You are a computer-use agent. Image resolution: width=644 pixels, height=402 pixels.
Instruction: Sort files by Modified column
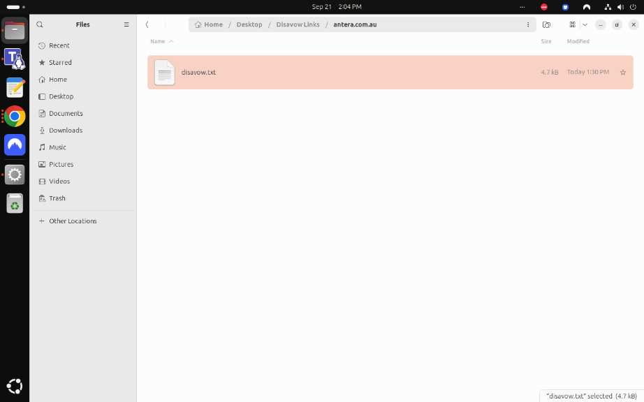tap(578, 41)
